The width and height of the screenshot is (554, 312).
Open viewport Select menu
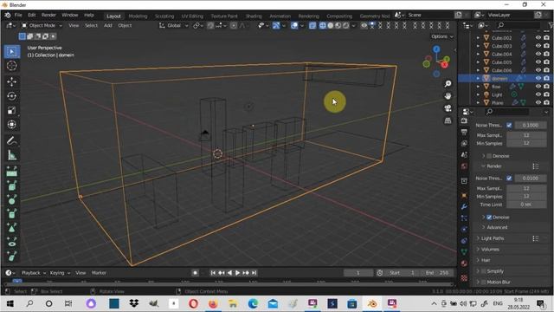pyautogui.click(x=91, y=25)
